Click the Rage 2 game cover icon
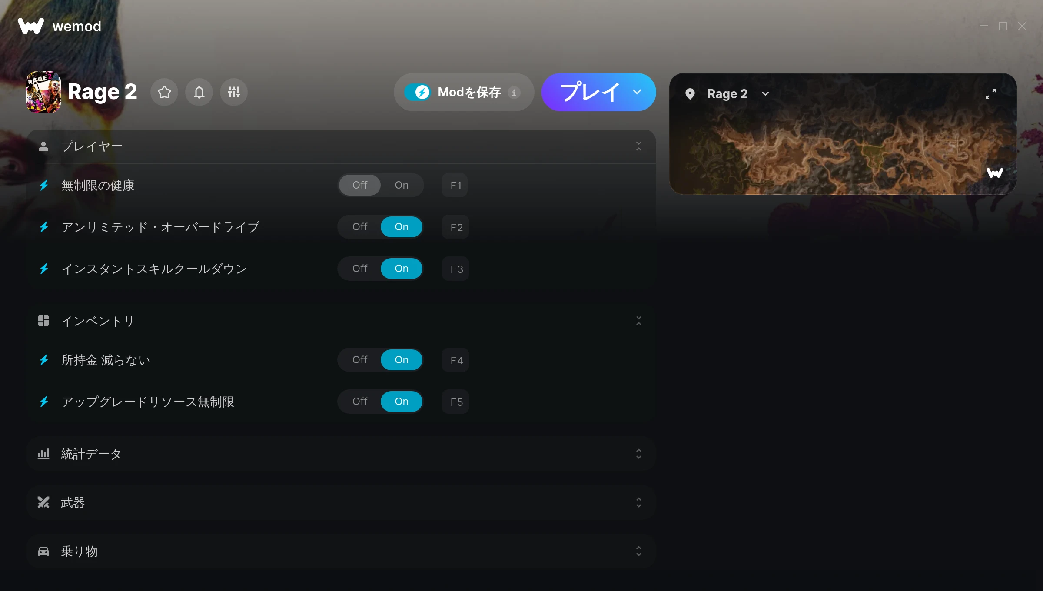1043x591 pixels. (x=43, y=92)
